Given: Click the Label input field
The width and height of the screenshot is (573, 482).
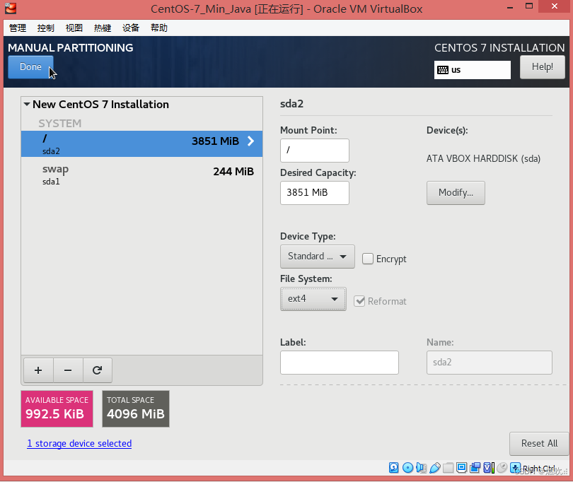Looking at the screenshot, I should (339, 363).
